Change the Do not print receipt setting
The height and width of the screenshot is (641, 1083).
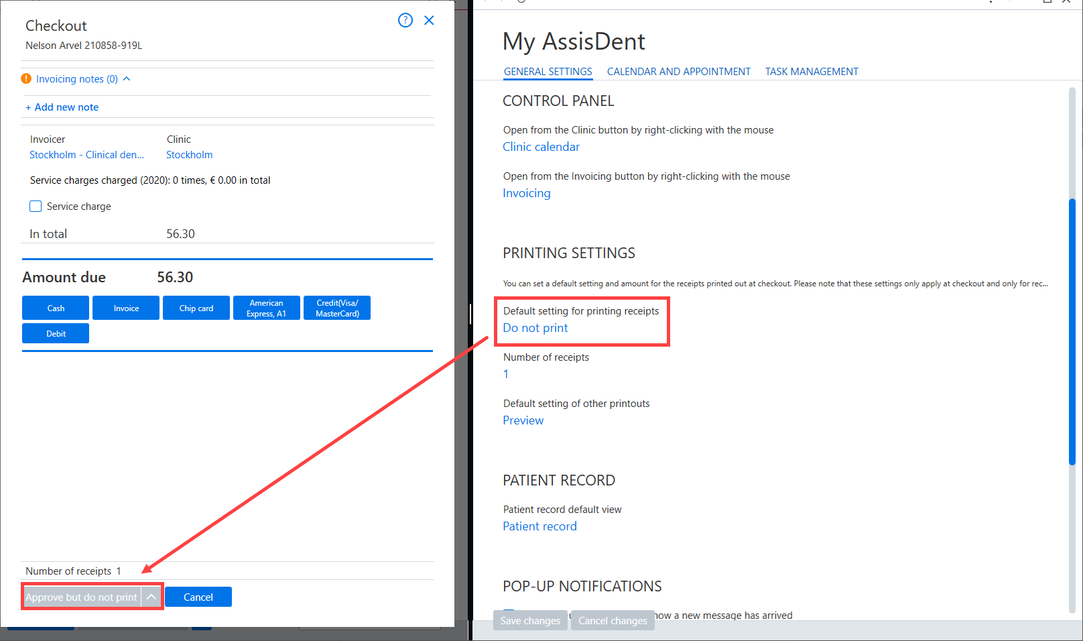coord(535,328)
